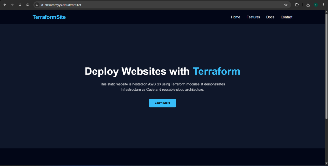The image size is (328, 166).
Task: Open the browser home page icon
Action: [28, 5]
